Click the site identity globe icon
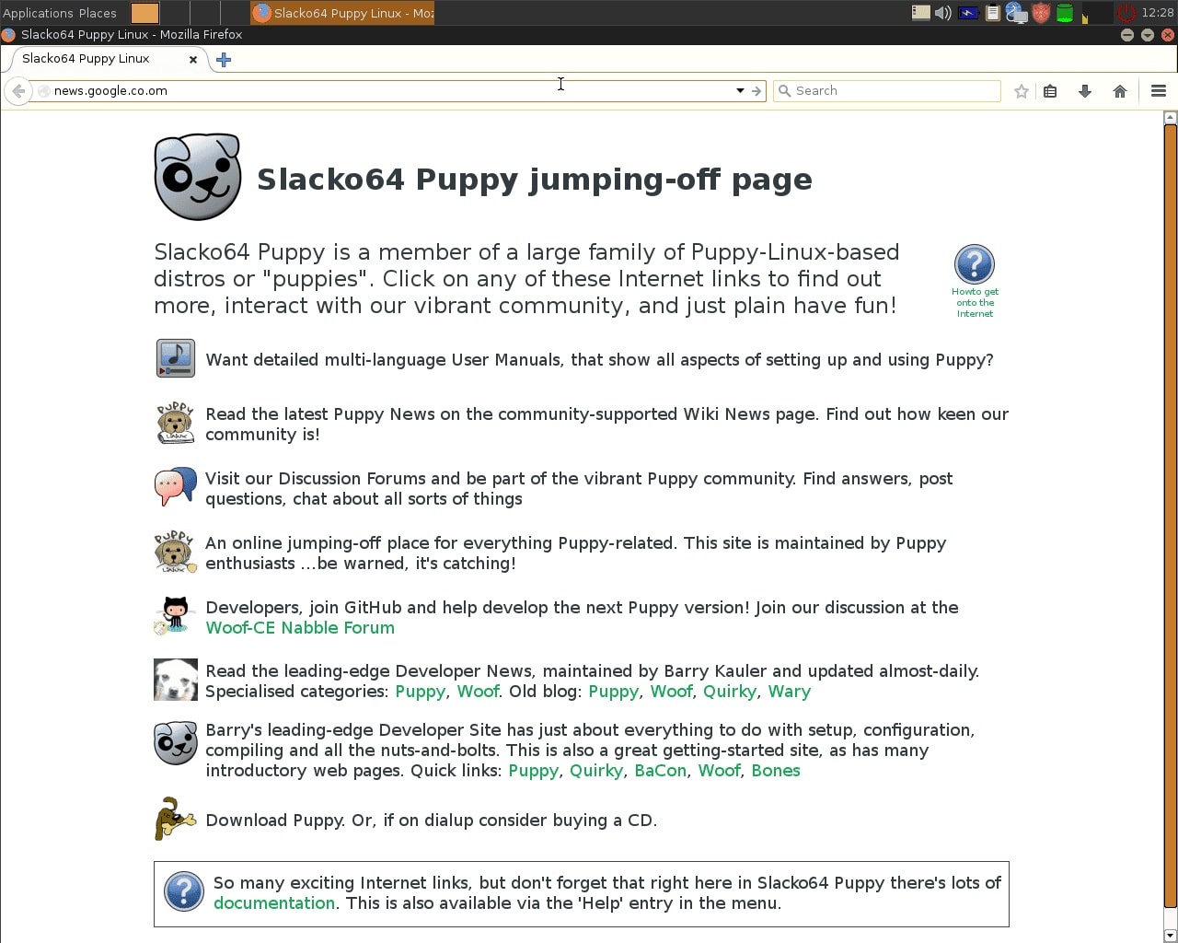The width and height of the screenshot is (1178, 943). (x=42, y=90)
